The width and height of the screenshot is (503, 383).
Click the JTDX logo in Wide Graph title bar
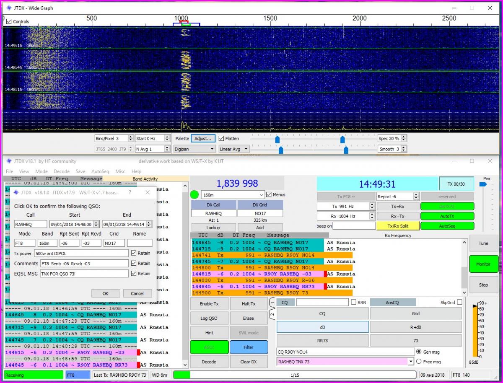click(9, 8)
